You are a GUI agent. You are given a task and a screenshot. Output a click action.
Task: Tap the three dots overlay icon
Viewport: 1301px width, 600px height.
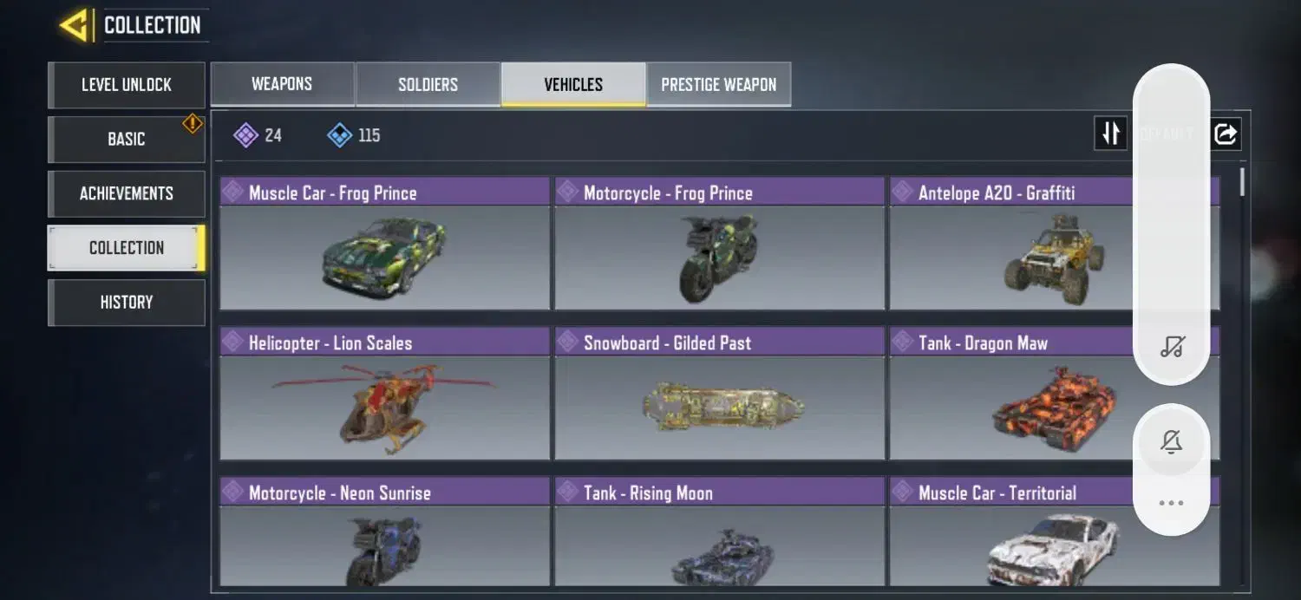tap(1171, 503)
